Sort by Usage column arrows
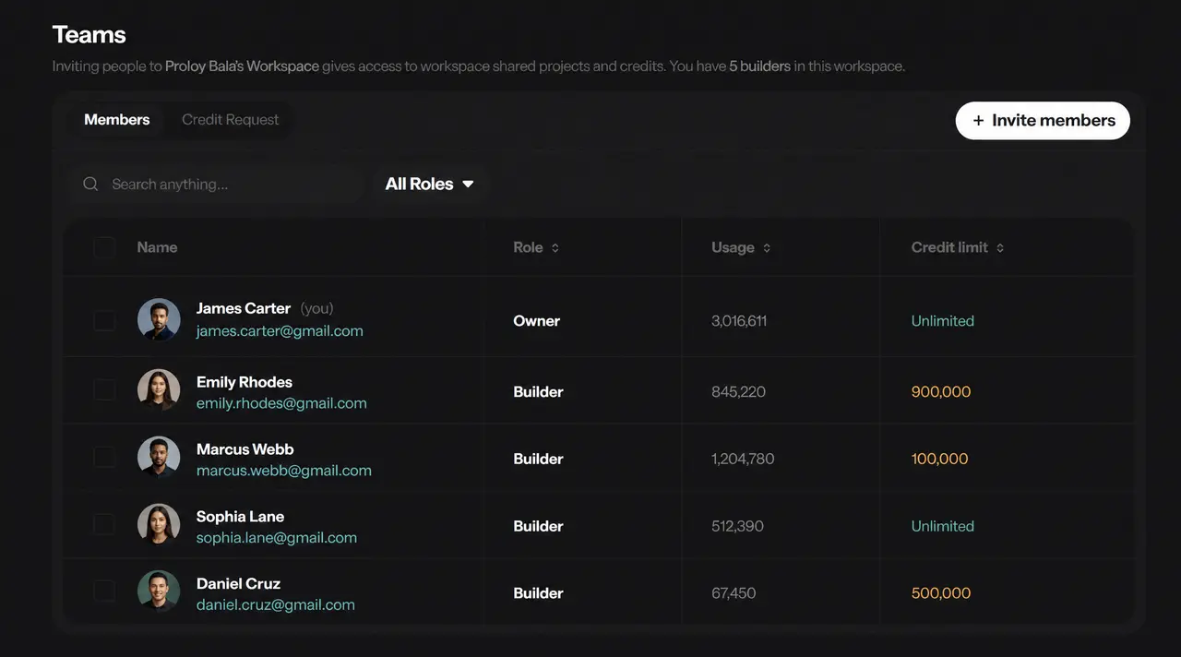 pos(767,247)
